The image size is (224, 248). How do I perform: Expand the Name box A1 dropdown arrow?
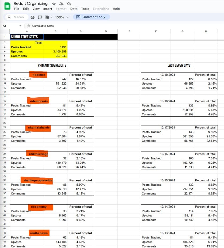pyautogui.click(x=21, y=26)
